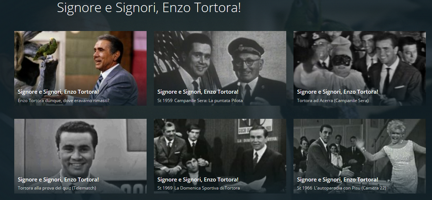Select 'Campanile Sera: La puntata Pilota' caption
Screen dimensions: 432x200
(x=209, y=100)
